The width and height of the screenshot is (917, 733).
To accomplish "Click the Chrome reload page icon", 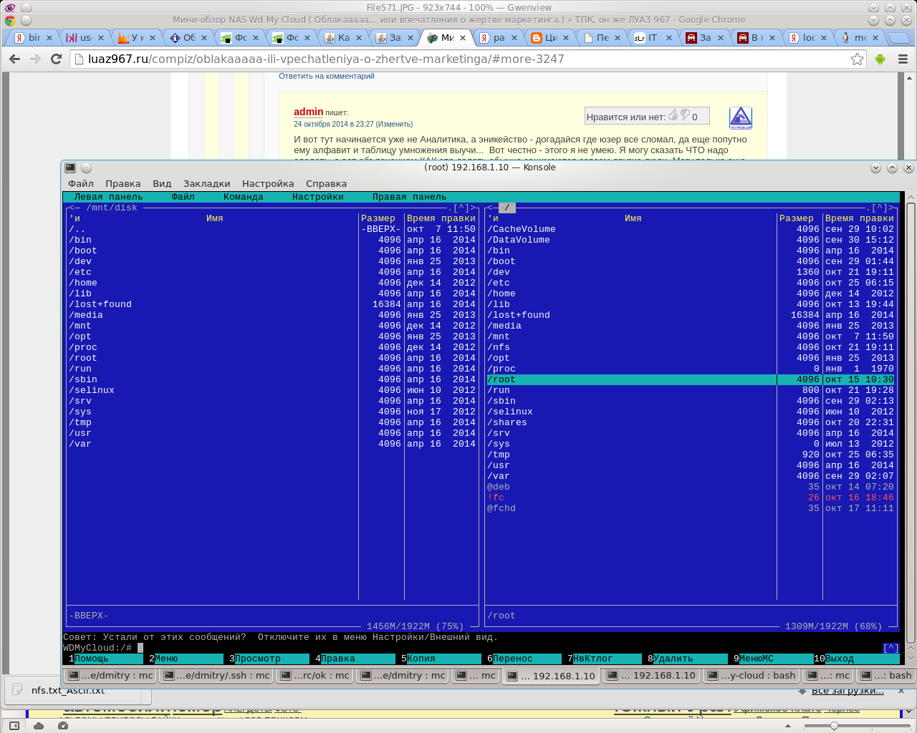I will click(56, 59).
